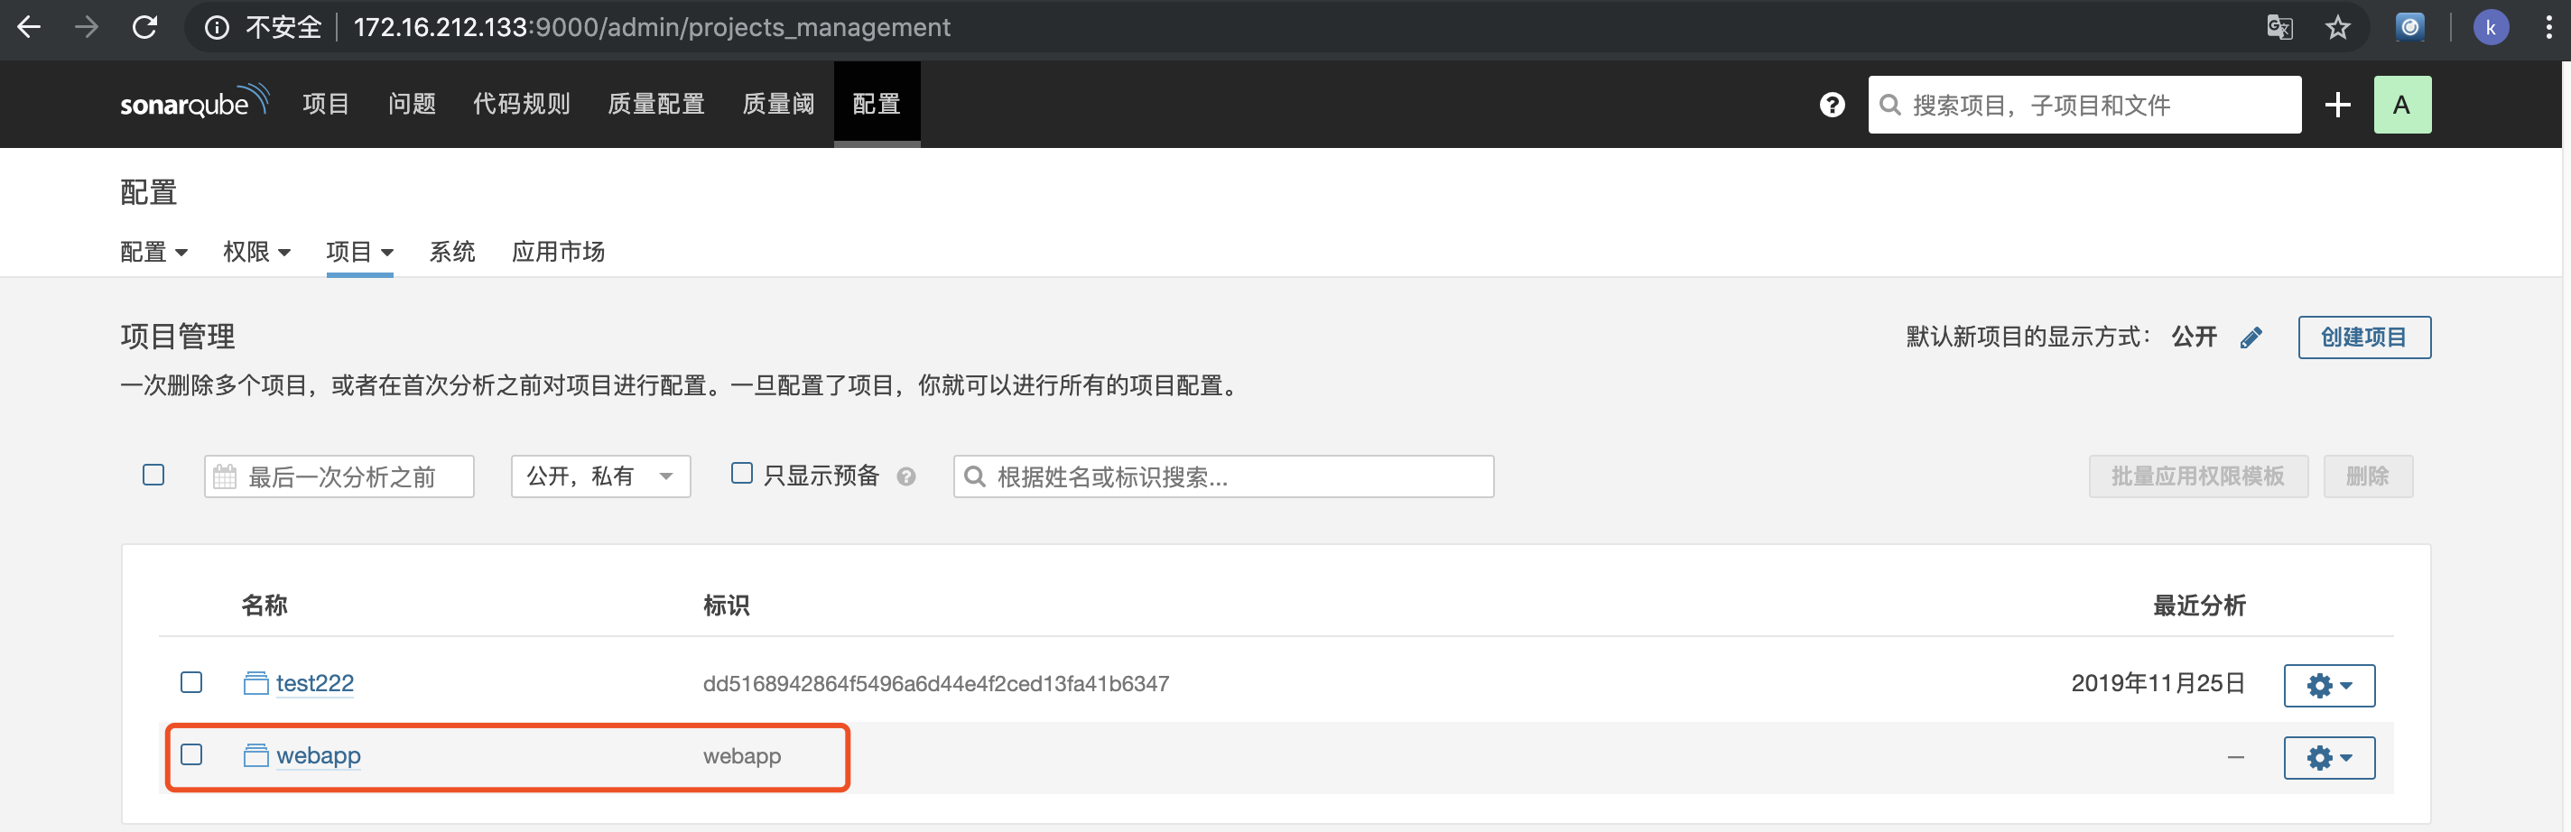The width and height of the screenshot is (2571, 832).
Task: Click the calendar icon in the analysis date filter
Action: pyautogui.click(x=225, y=476)
